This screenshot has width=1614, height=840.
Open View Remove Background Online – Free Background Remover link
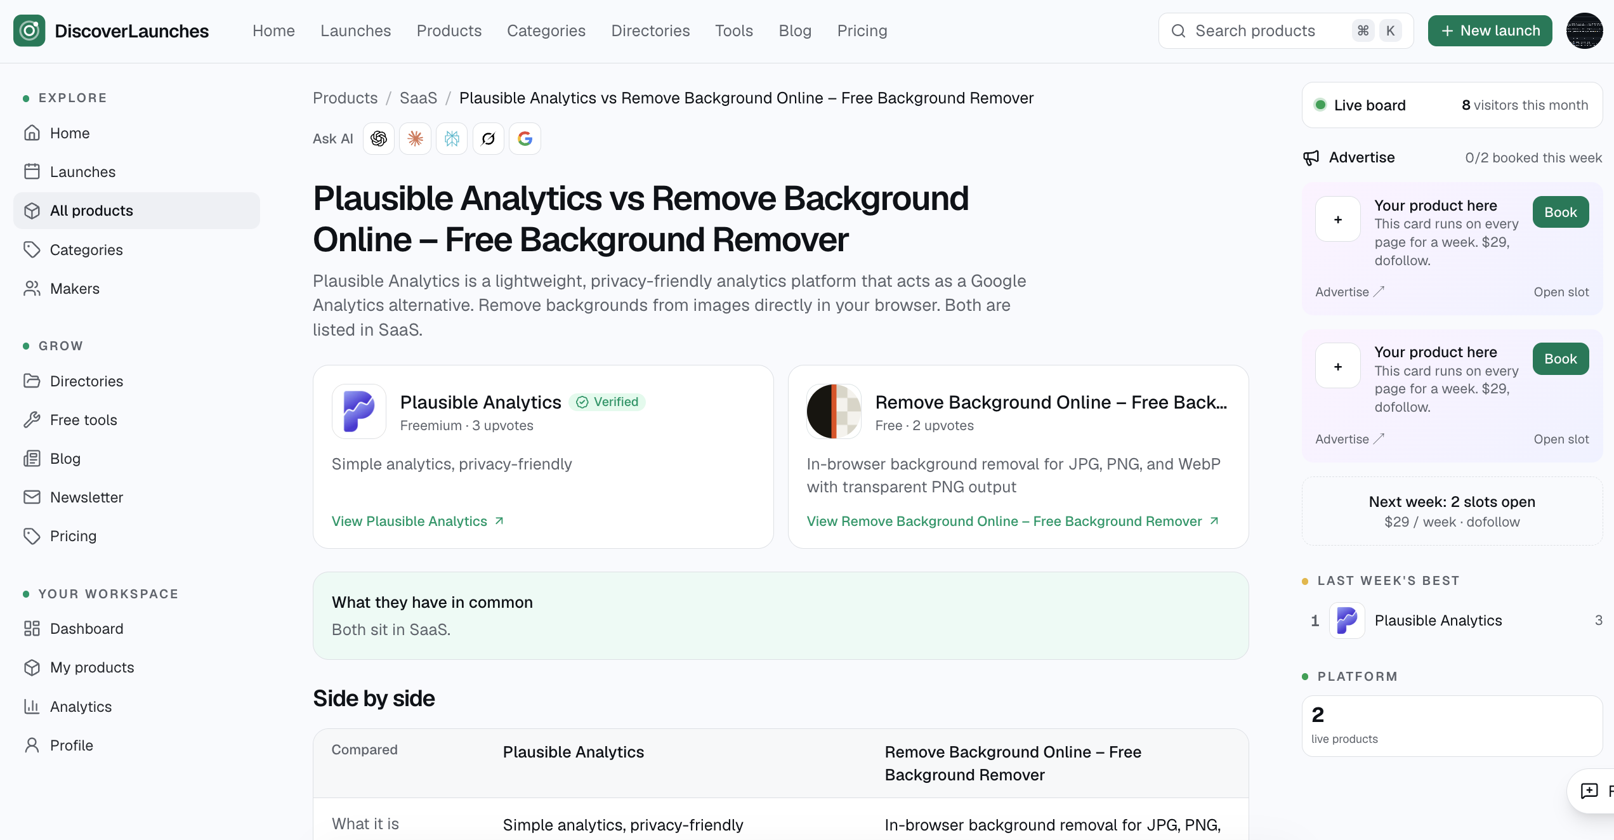[x=1013, y=521]
